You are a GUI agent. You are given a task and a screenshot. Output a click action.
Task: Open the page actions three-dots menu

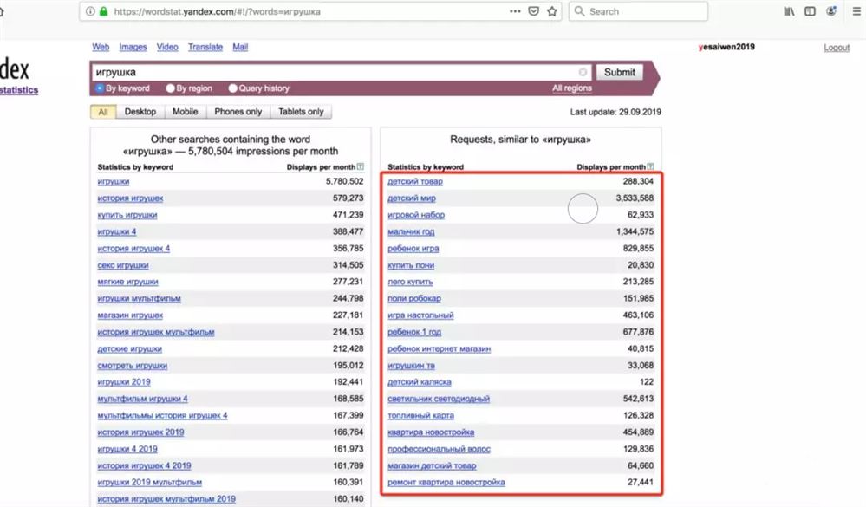(515, 11)
